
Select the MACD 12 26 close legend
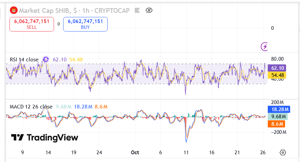pyautogui.click(x=31, y=107)
